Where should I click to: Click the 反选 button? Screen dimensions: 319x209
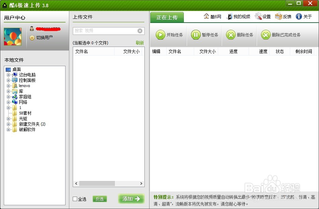(x=100, y=199)
